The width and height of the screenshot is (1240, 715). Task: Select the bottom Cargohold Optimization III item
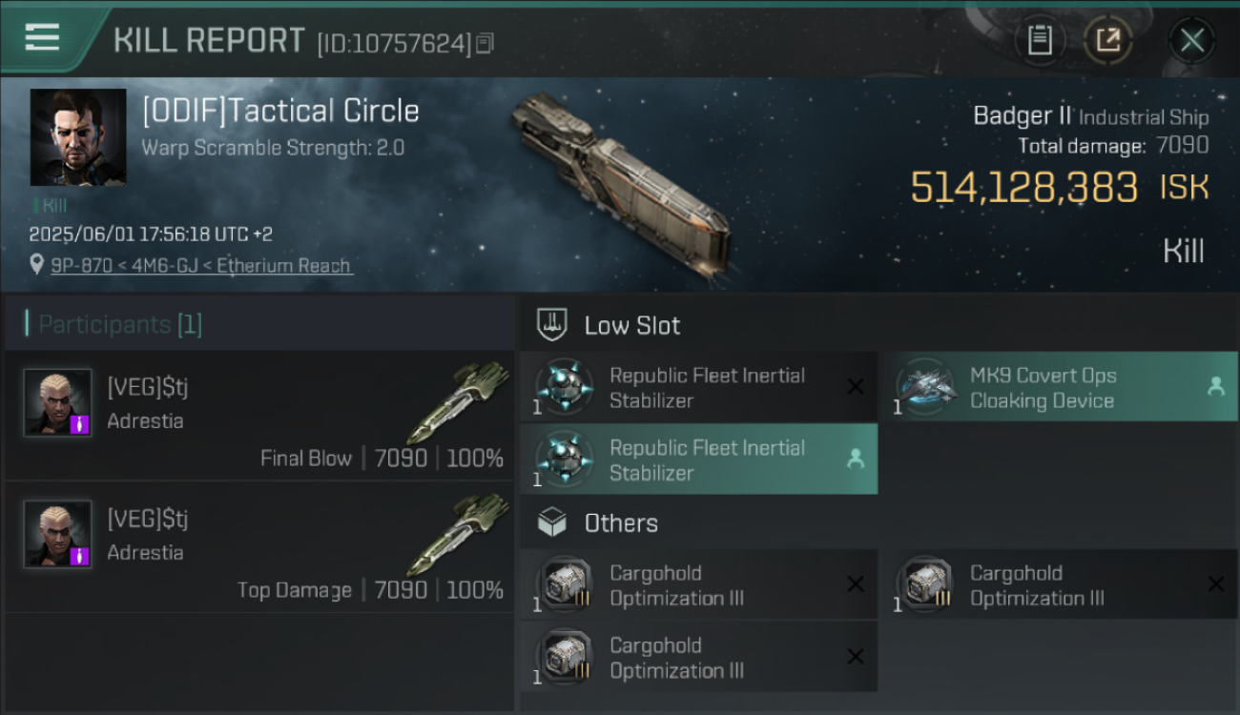click(x=698, y=657)
